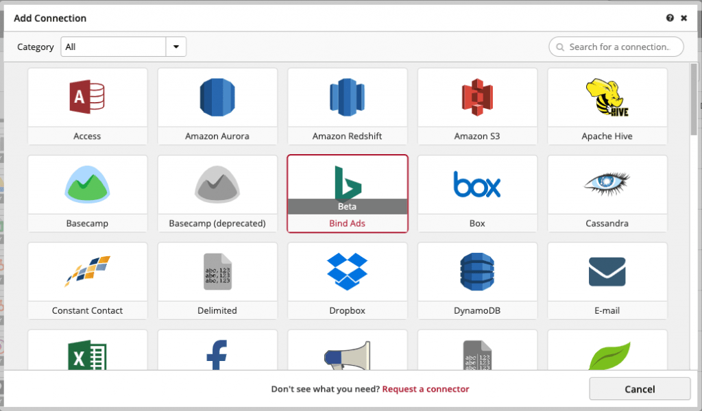Choose the Facebook connector icon
The image size is (702, 411).
click(x=217, y=355)
